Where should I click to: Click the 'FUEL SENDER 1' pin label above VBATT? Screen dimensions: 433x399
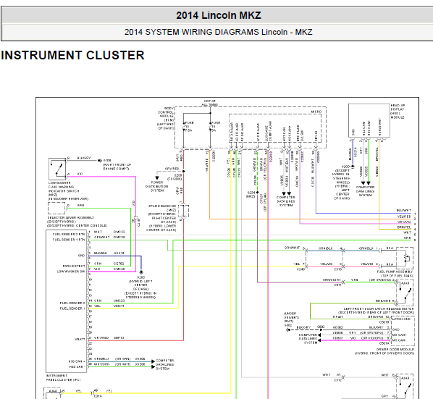coord(72,308)
